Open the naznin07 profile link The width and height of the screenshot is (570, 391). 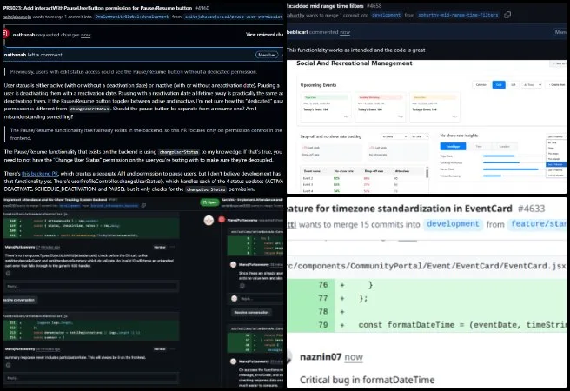(321, 357)
